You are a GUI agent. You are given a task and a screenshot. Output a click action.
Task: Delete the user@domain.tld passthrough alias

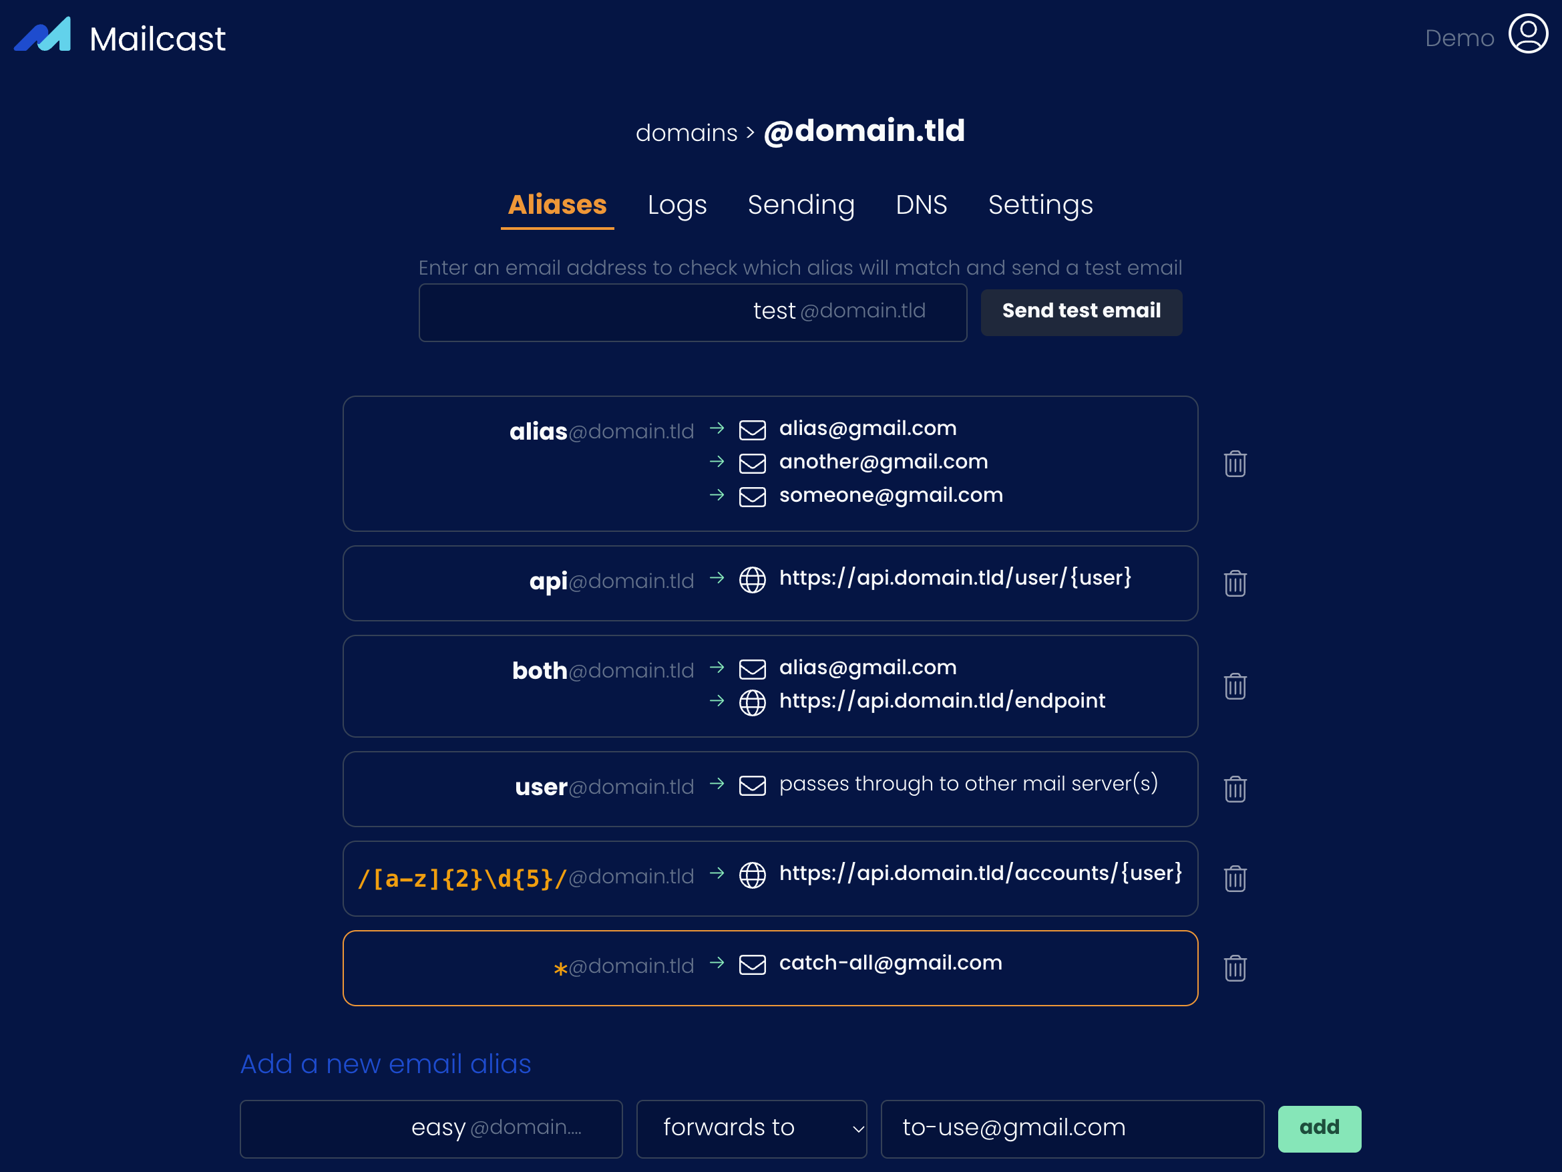(1234, 789)
